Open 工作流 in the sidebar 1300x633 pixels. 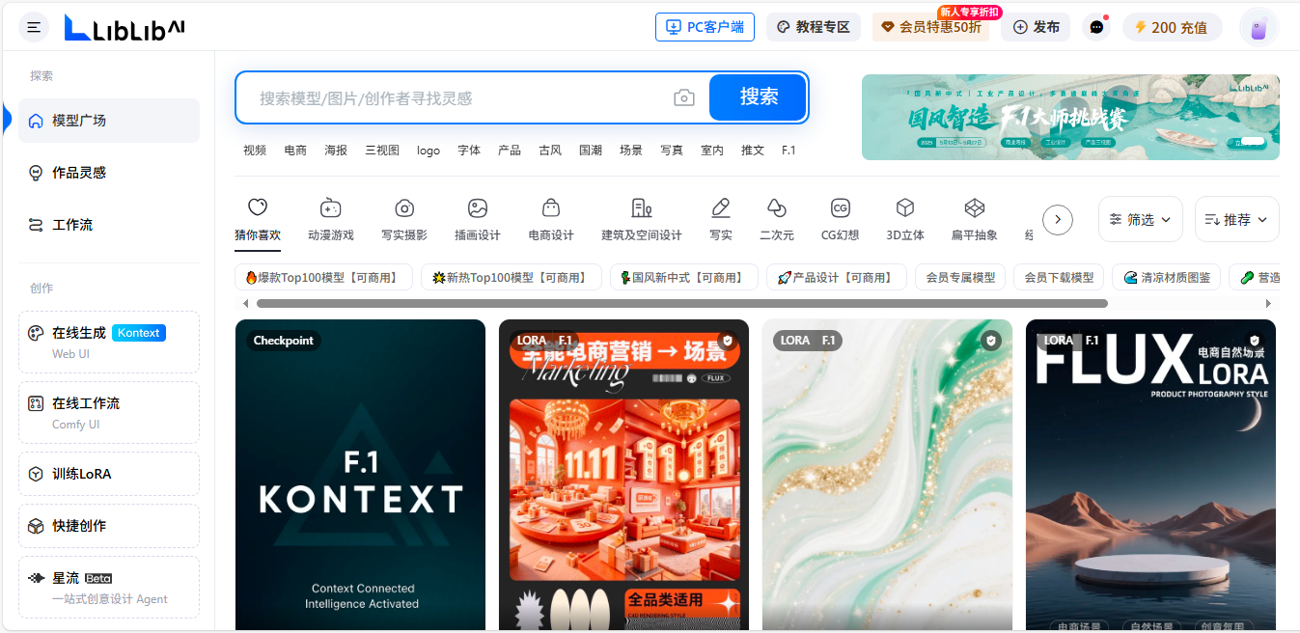[x=109, y=225]
